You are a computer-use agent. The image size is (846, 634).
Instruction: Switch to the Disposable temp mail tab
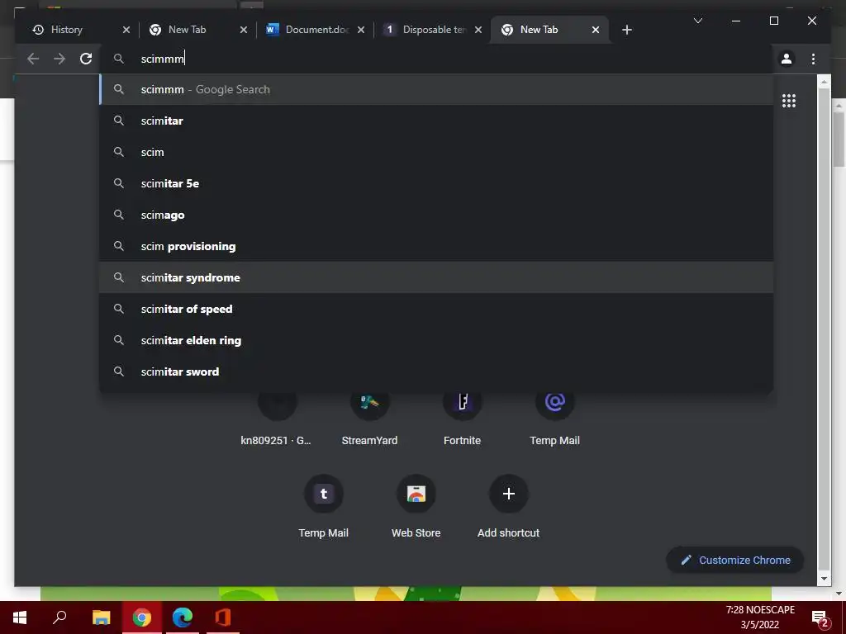426,30
